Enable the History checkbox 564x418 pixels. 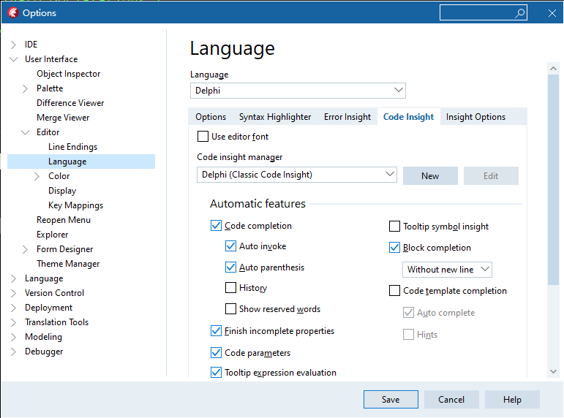coord(230,288)
